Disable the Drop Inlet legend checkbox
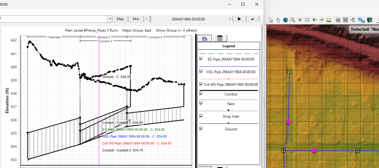The height and width of the screenshot is (168, 379). coord(201,116)
